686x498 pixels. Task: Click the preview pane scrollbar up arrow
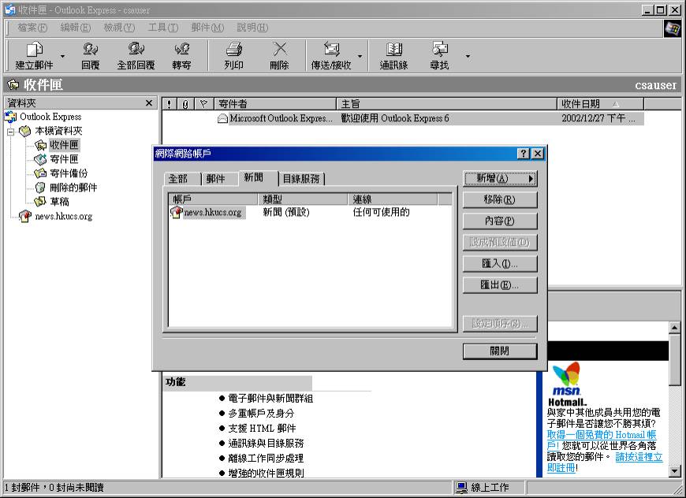[x=674, y=327]
